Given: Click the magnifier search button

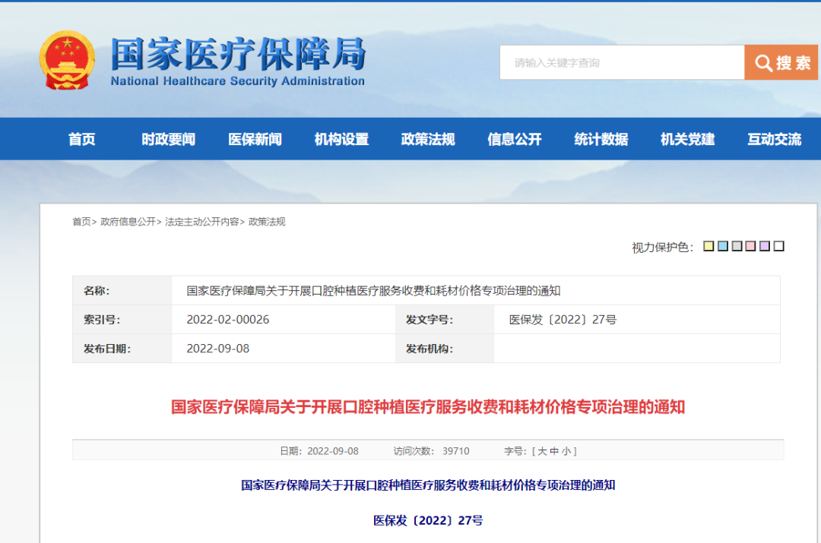Looking at the screenshot, I should pyautogui.click(x=781, y=62).
